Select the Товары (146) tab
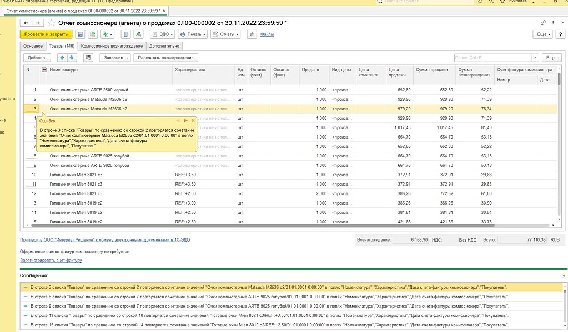568x332 pixels. [x=62, y=46]
